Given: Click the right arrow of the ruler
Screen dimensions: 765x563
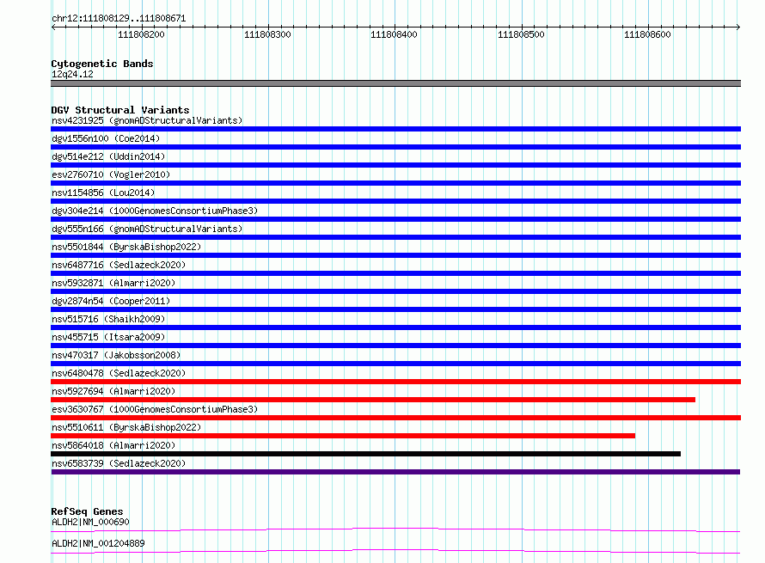Looking at the screenshot, I should tap(737, 28).
